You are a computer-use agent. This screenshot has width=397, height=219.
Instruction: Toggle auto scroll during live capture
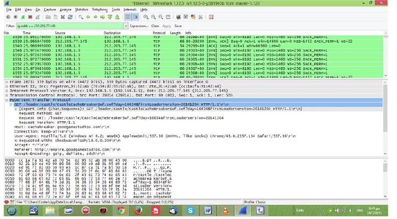coord(136,17)
